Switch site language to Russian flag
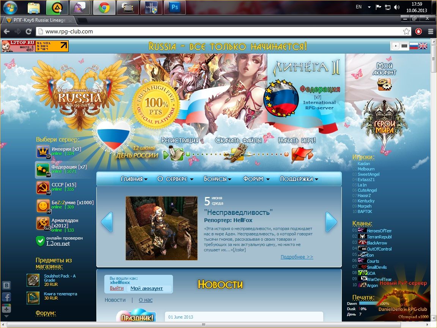The image size is (437, 328). click(413, 46)
